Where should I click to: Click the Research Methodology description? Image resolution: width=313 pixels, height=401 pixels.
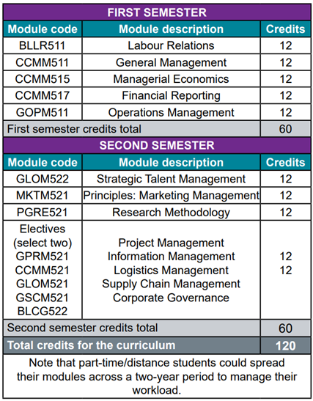[x=171, y=213]
